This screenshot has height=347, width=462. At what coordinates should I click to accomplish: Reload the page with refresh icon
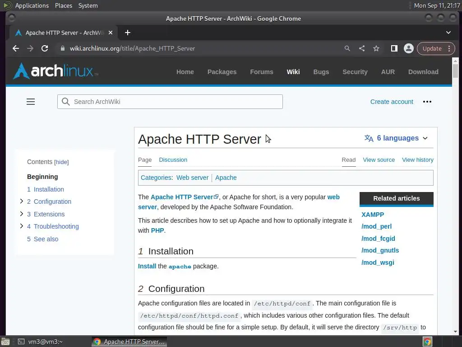(45, 48)
